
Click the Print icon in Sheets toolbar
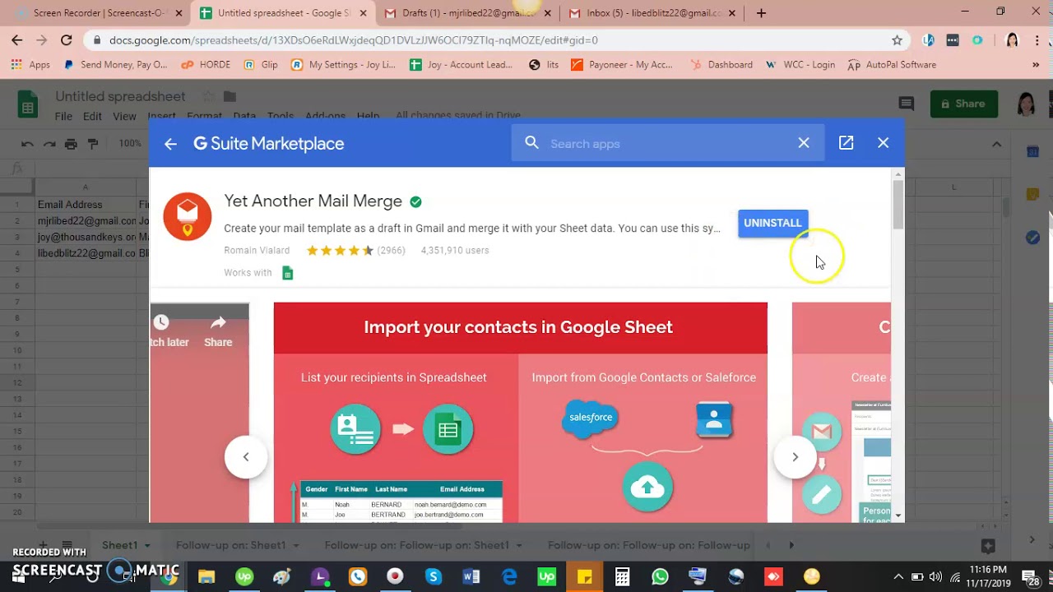point(71,144)
